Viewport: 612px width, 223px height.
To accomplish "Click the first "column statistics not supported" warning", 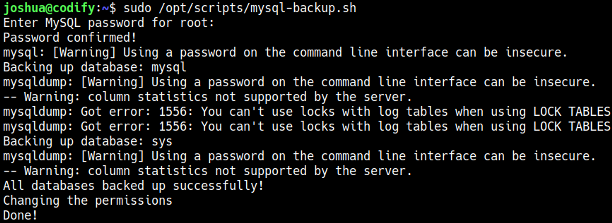I will pyautogui.click(x=207, y=97).
